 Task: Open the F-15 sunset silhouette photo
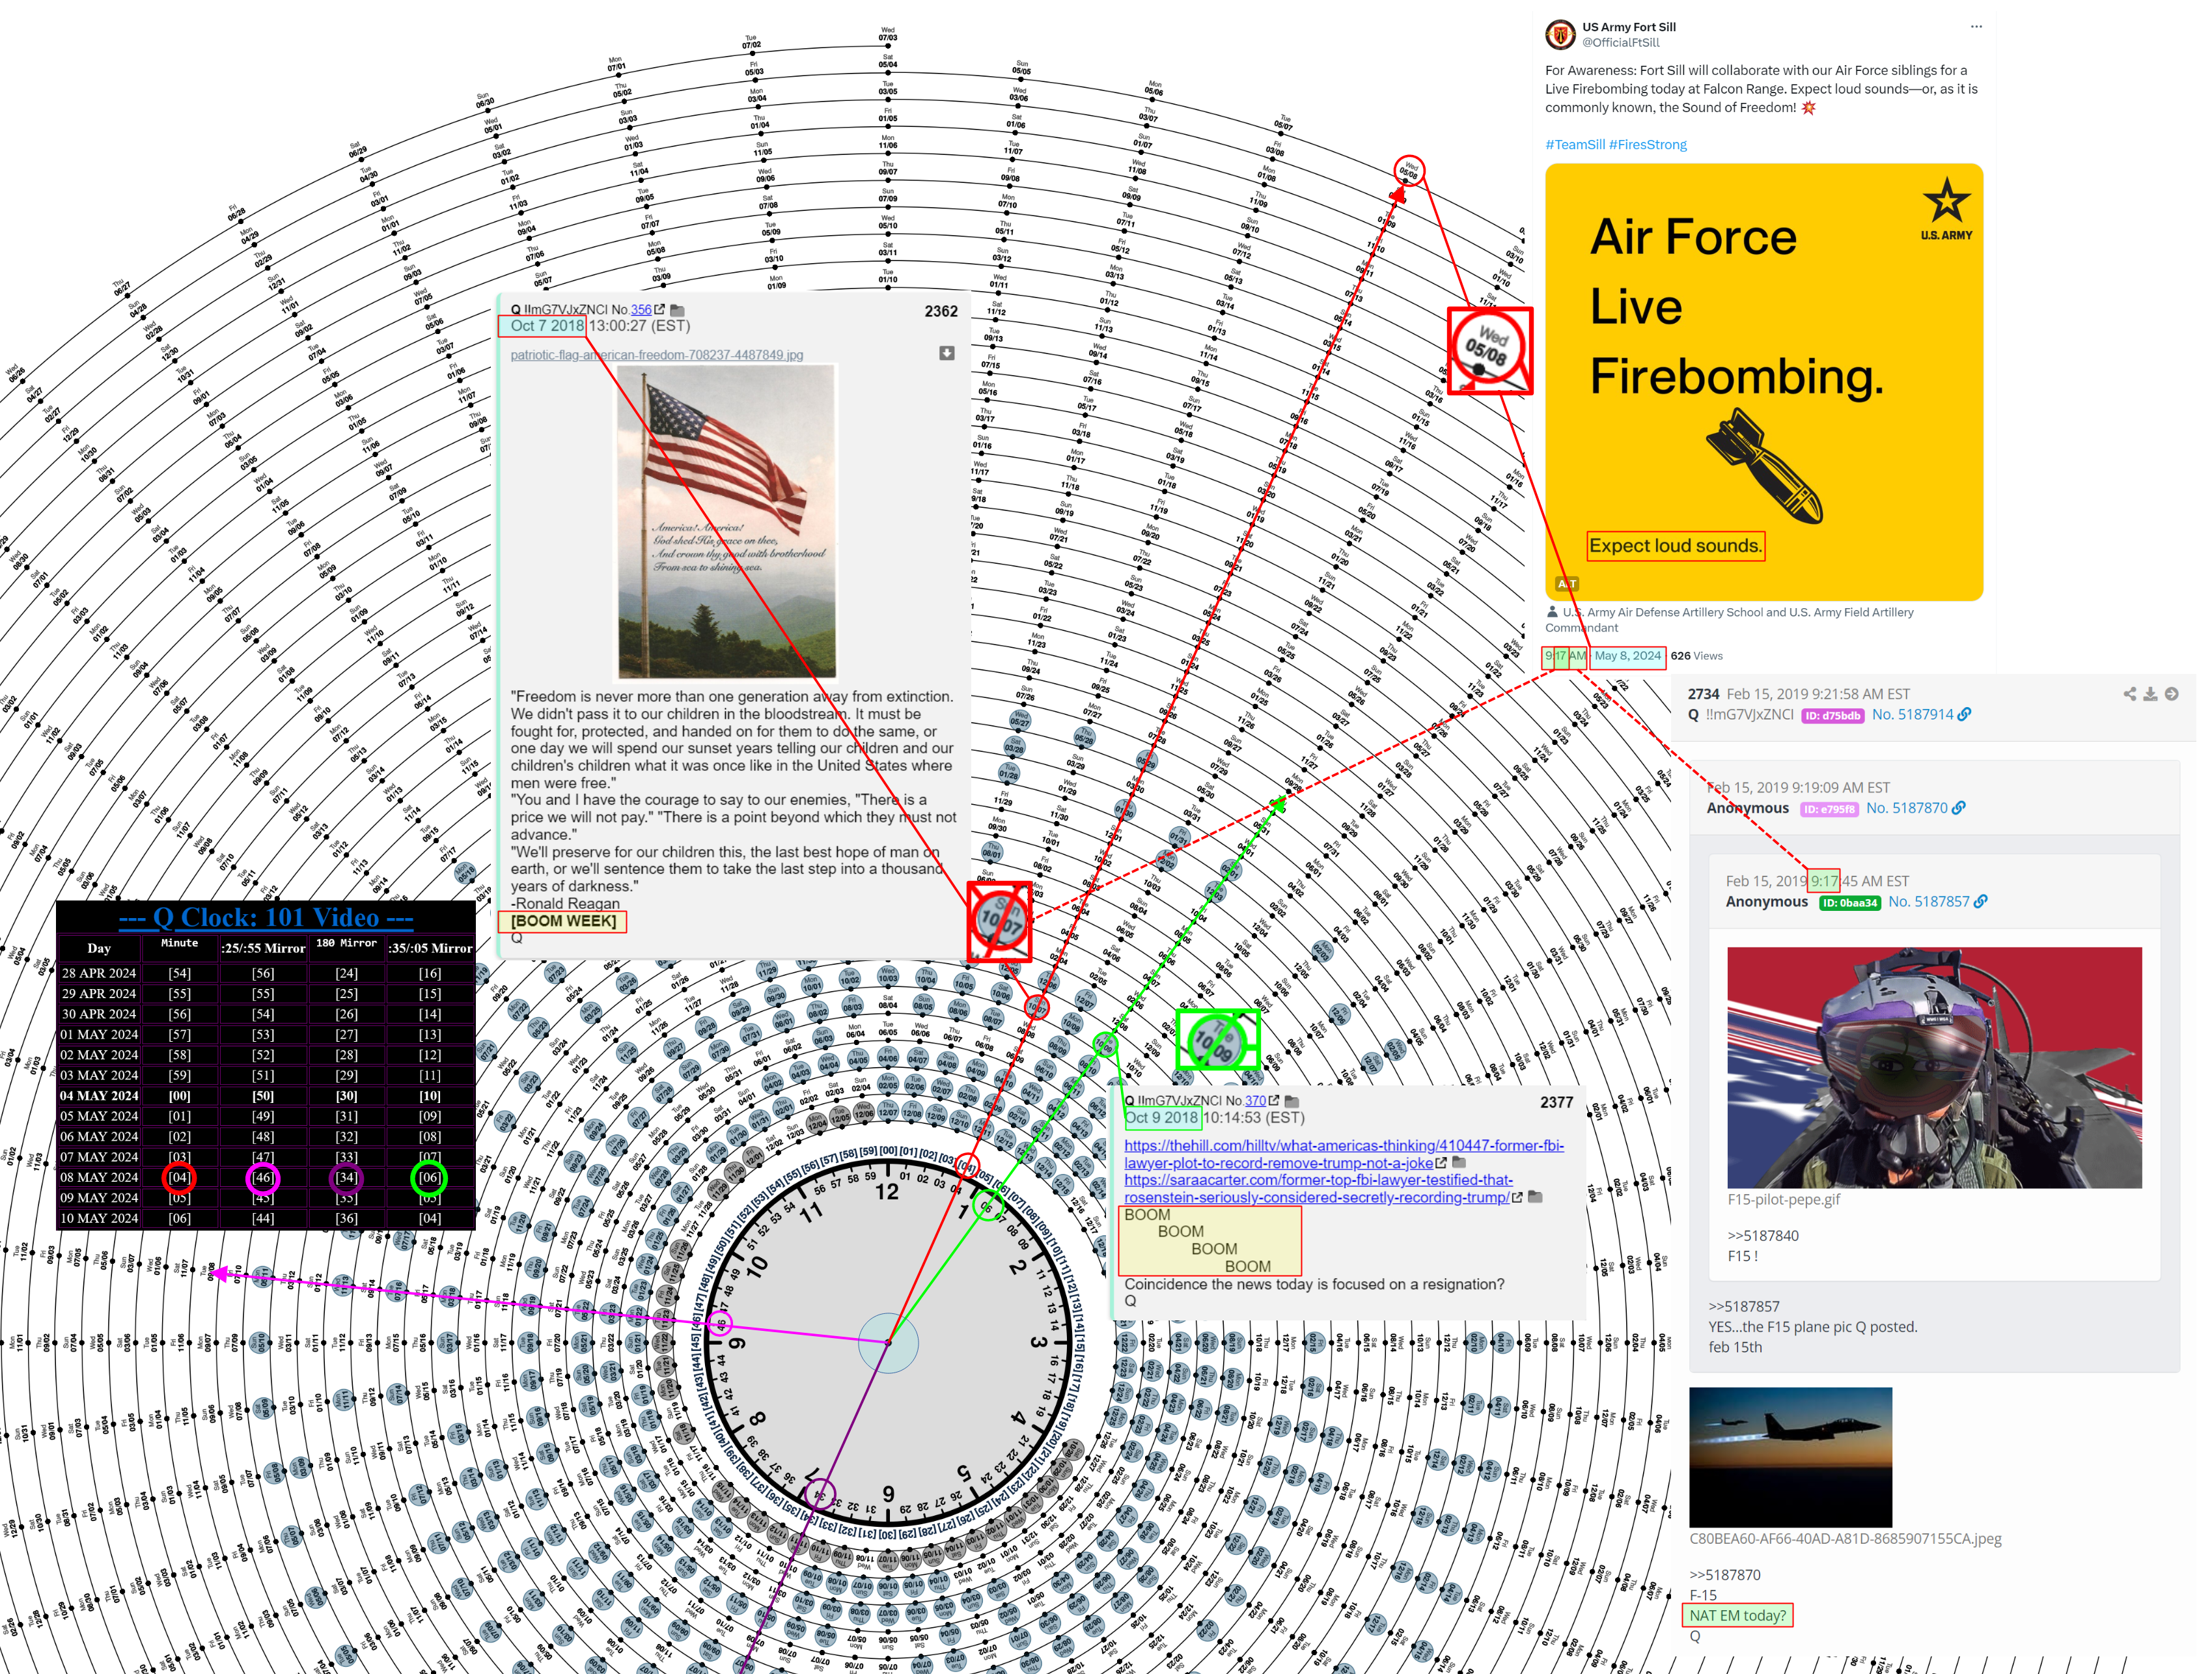(1790, 1457)
